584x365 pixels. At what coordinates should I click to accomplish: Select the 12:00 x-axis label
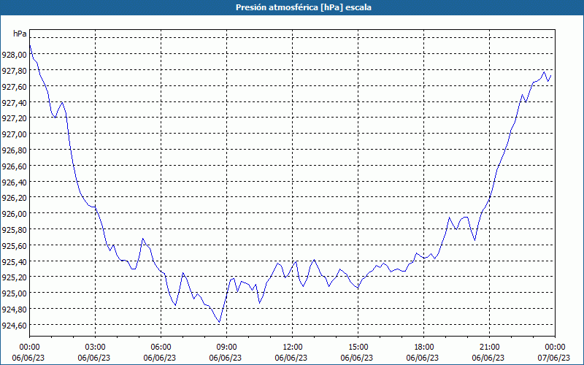click(x=293, y=347)
